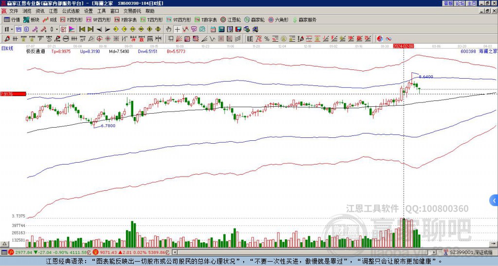Open the candlestick chart type dropdown arrow
Screen dimensions: 498x266
click(58, 29)
